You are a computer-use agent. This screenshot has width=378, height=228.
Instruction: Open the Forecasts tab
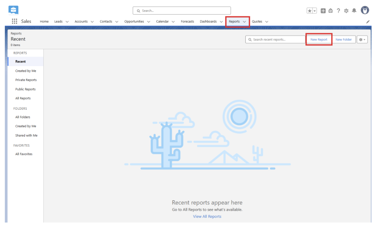(x=188, y=21)
